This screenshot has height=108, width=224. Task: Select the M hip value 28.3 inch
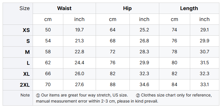point(144,52)
